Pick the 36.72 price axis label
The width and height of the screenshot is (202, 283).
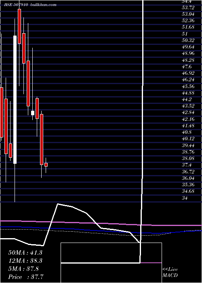(188, 172)
